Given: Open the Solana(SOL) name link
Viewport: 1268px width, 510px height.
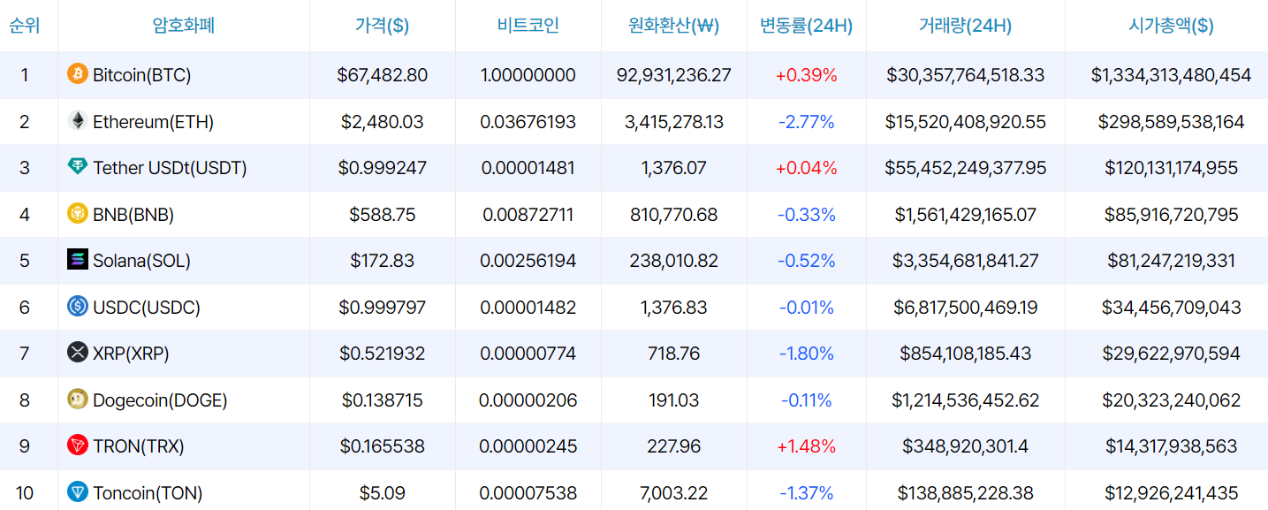Looking at the screenshot, I should click(x=141, y=261).
